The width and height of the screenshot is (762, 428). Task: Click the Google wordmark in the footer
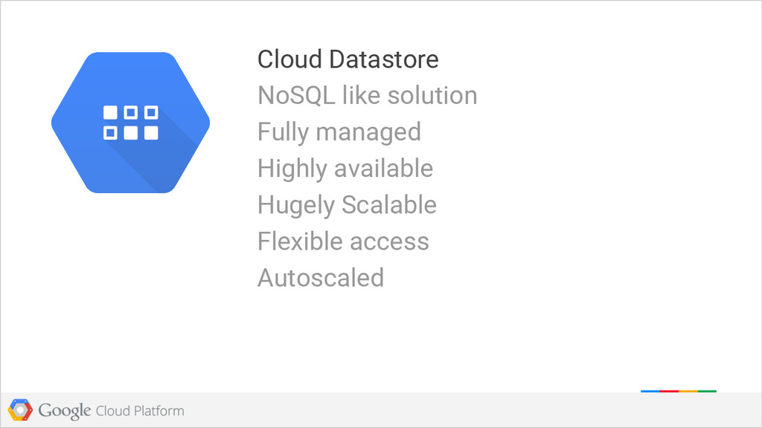[x=65, y=410]
